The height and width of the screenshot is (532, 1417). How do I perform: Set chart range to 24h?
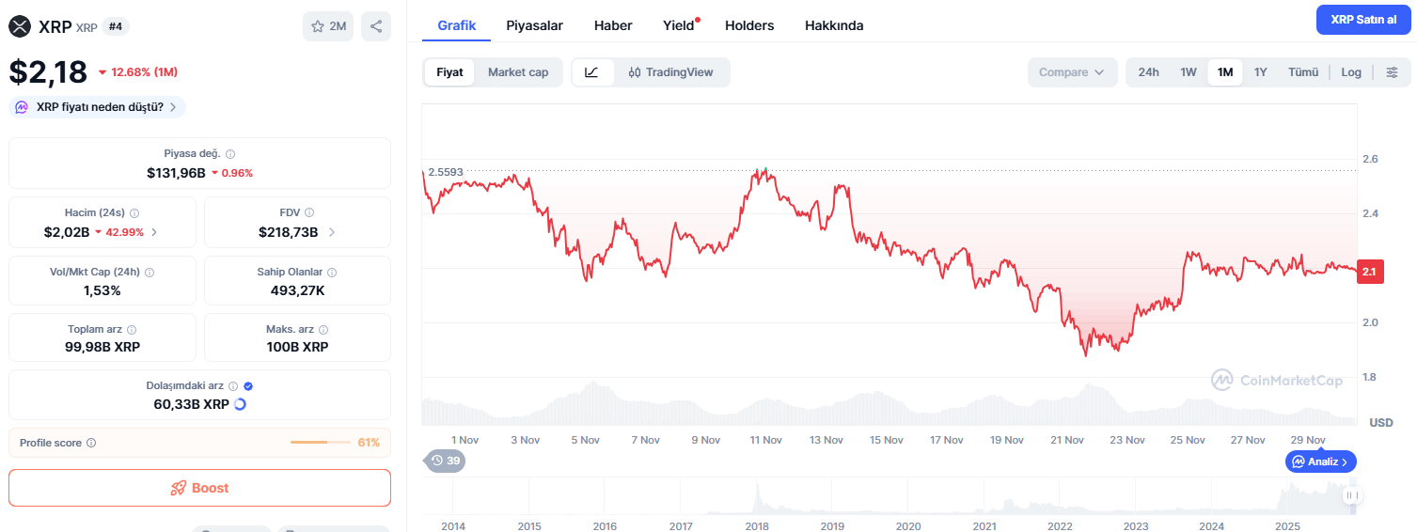[x=1149, y=72]
